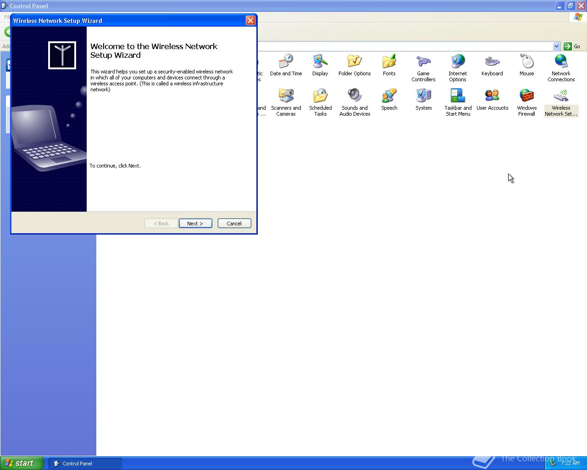Screen dimensions: 587x470
Task: Click the Control Panel title bar icon
Action: 5,6
